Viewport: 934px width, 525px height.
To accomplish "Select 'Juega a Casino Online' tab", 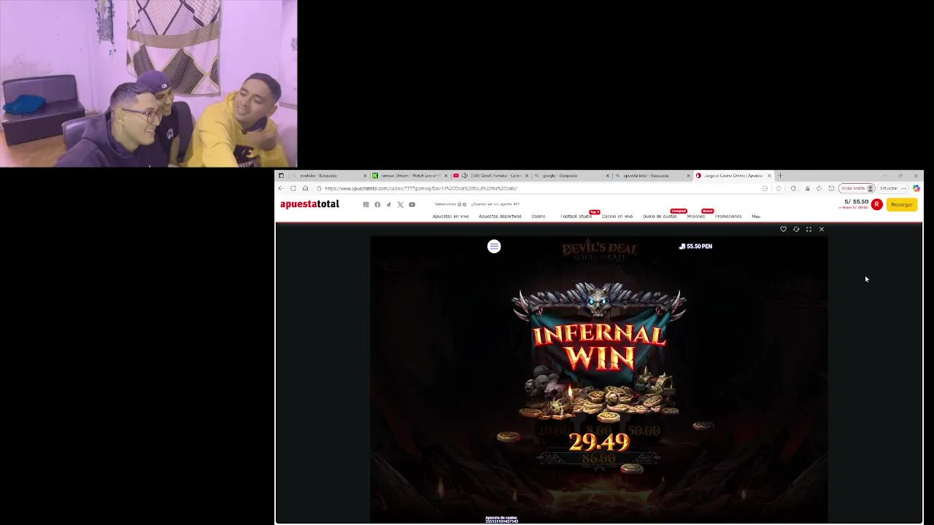I will [733, 176].
